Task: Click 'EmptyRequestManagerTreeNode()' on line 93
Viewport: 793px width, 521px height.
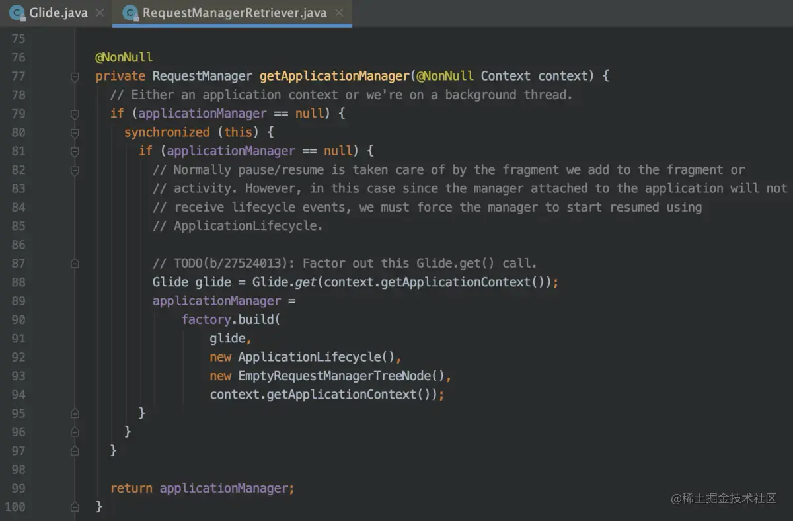Action: coord(342,376)
